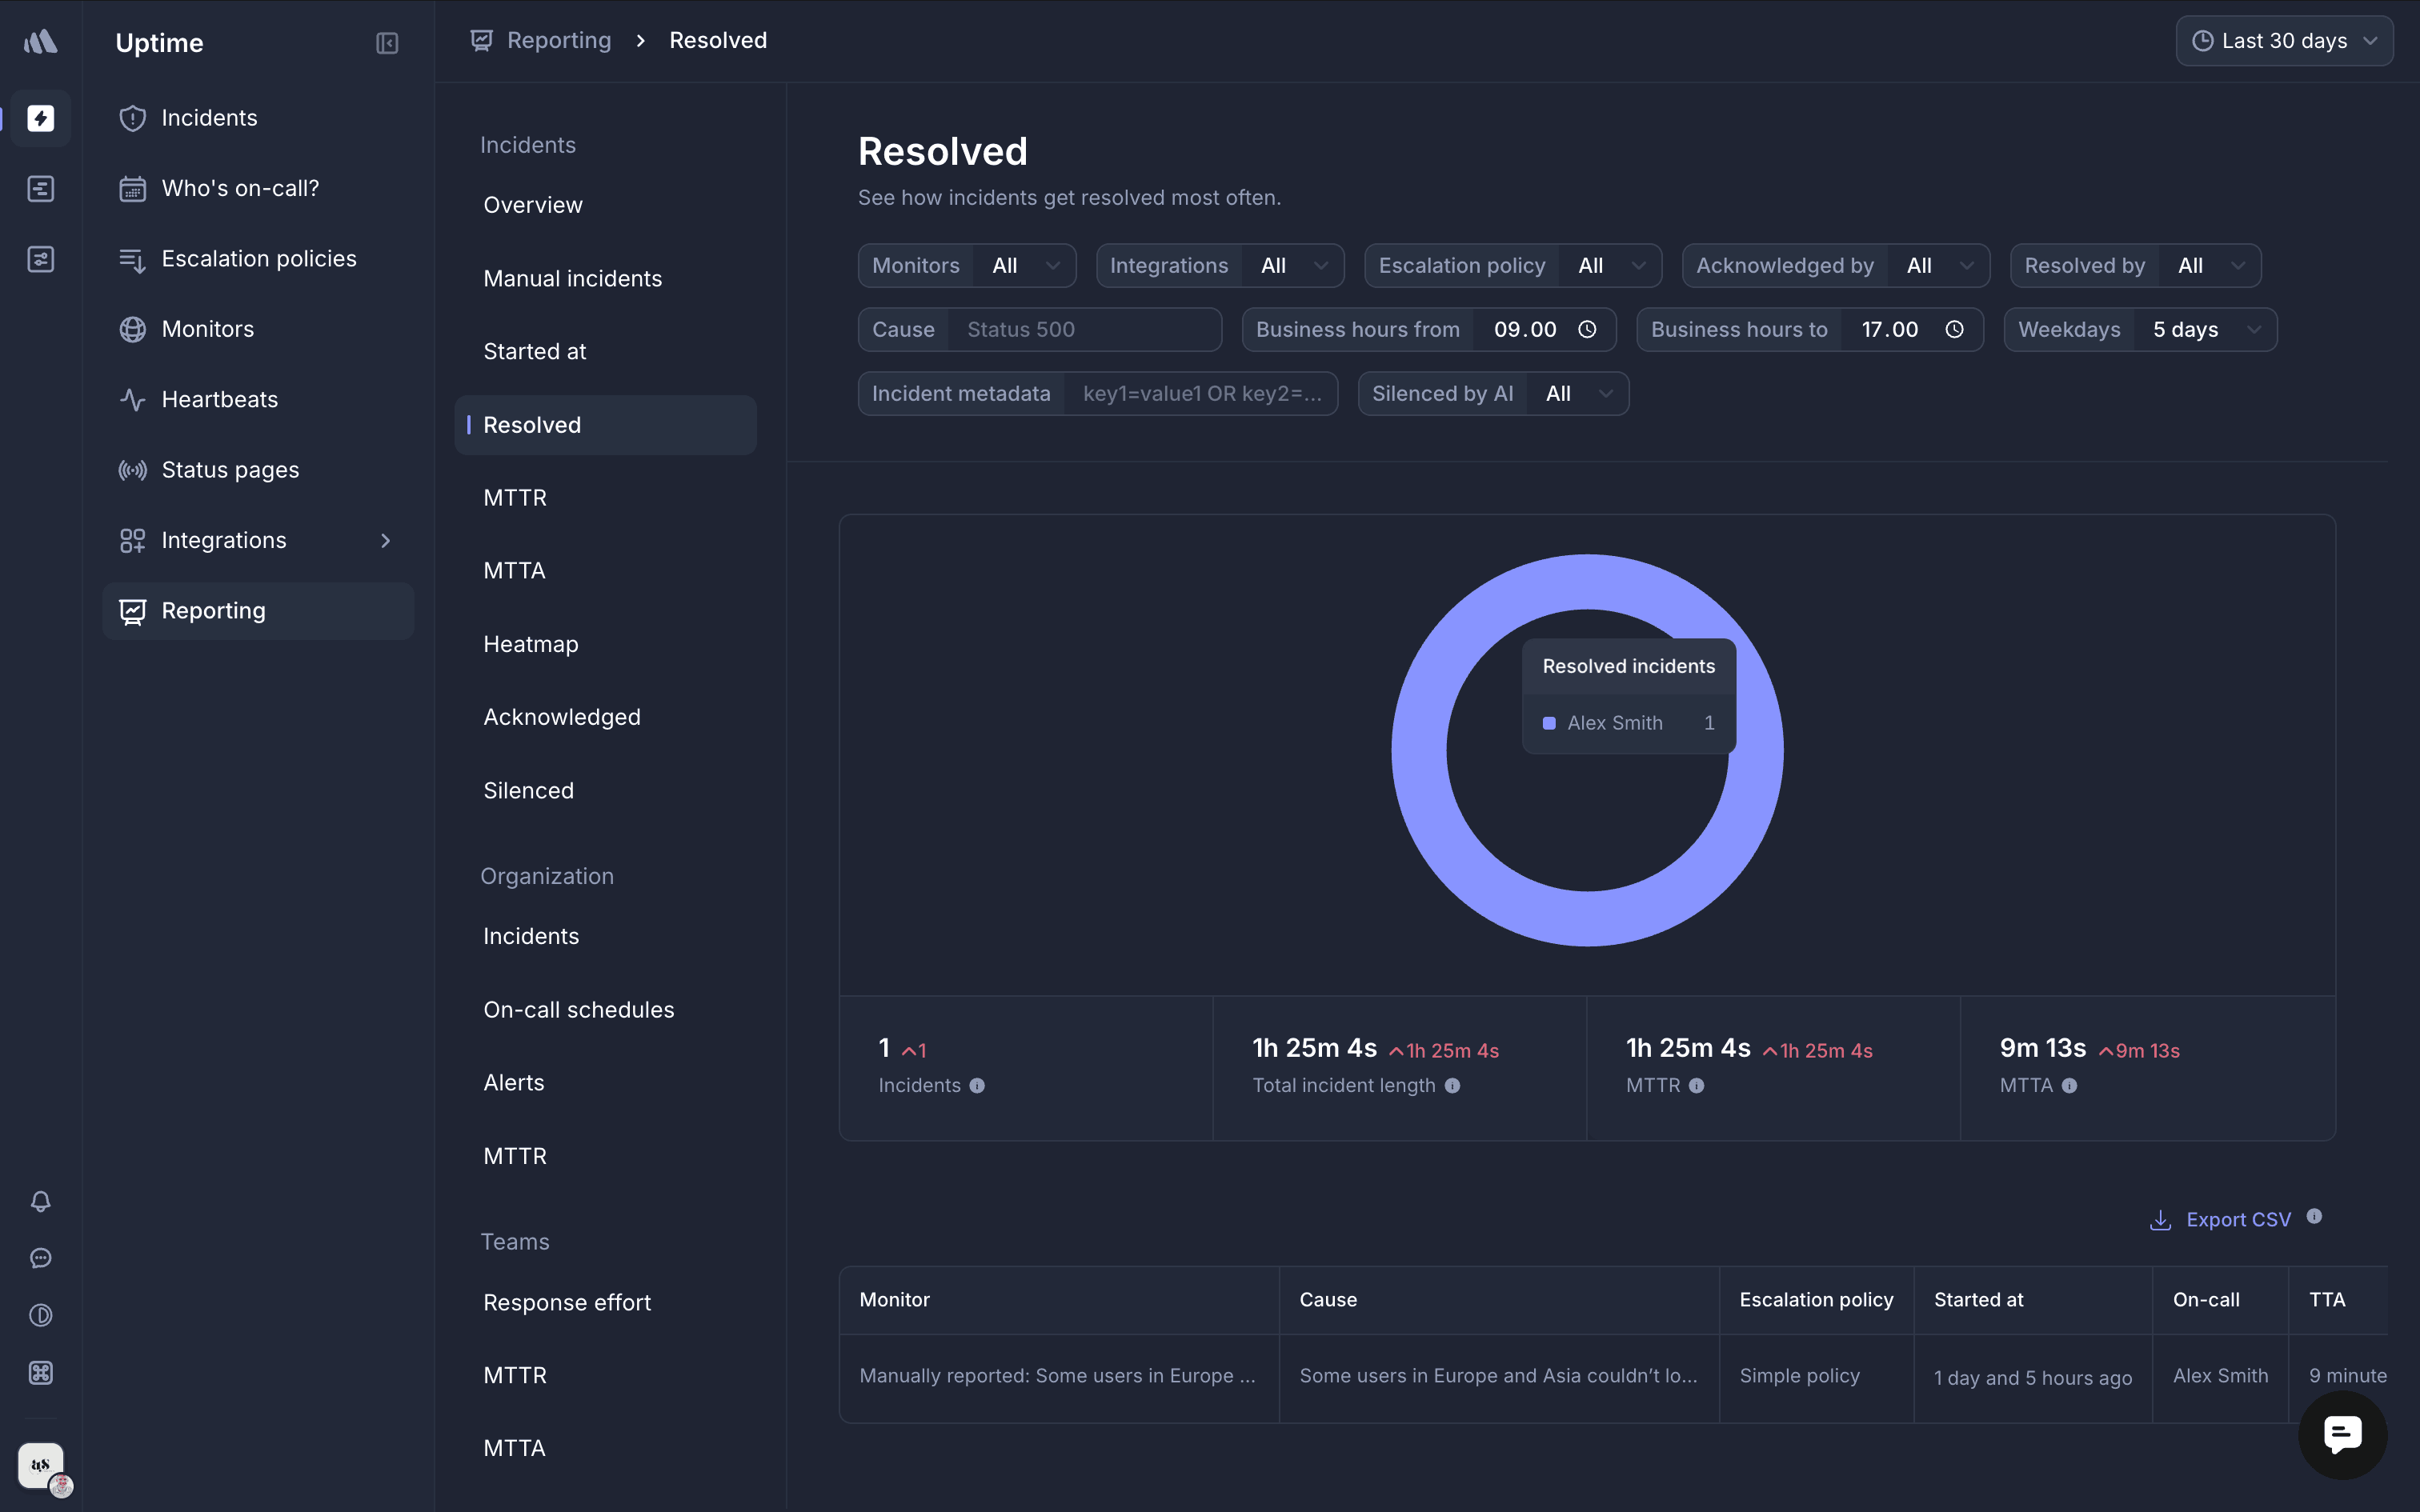The height and width of the screenshot is (1512, 2420).
Task: Toggle dark mode with the half-circle icon
Action: point(40,1315)
